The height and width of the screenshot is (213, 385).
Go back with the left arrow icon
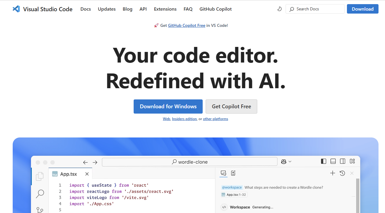(x=86, y=162)
